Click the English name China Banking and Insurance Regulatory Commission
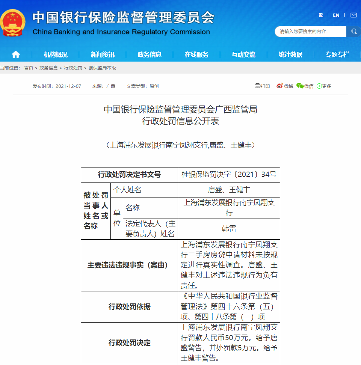361x365 pixels. click(x=121, y=32)
